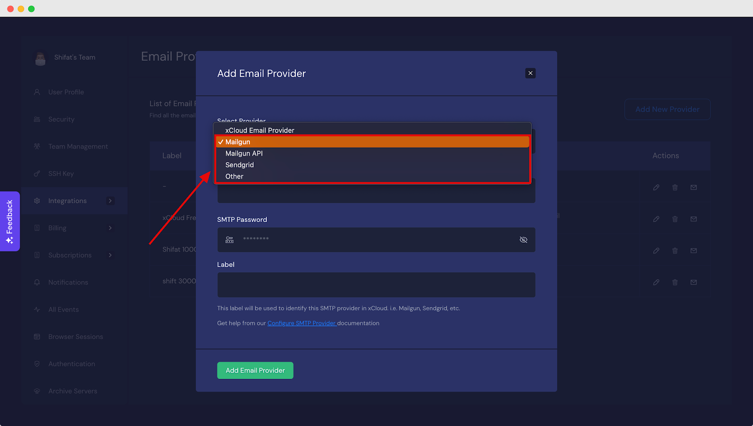Click Shifat's Team avatar thumbnail
This screenshot has height=426, width=753.
[x=40, y=57]
